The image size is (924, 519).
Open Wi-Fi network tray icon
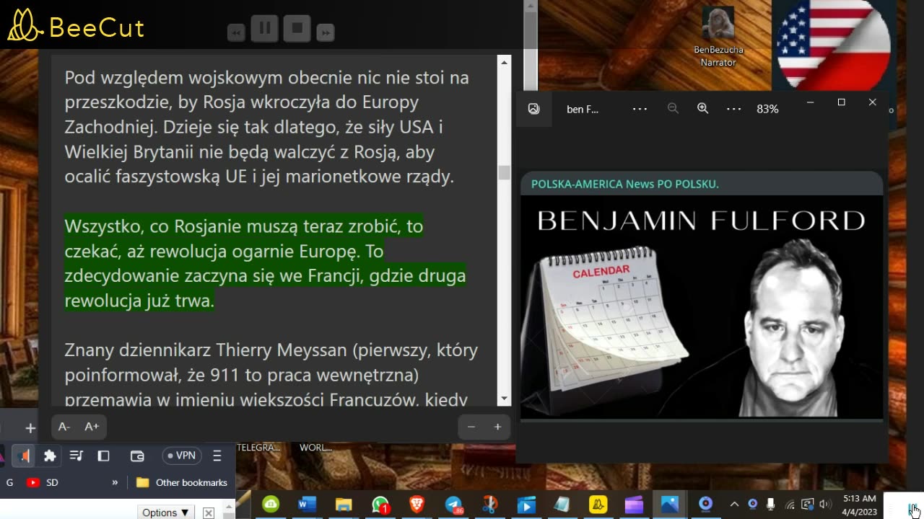pos(790,504)
